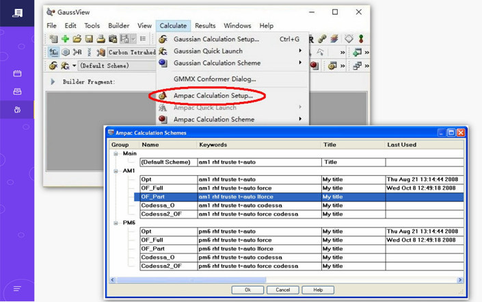Click the green plus Add View icon
Screen dimensions: 482x302
coord(65,39)
